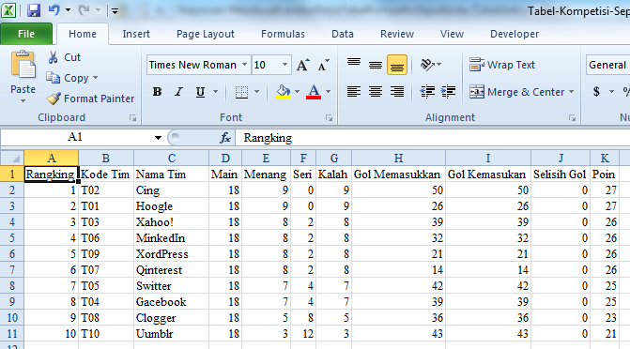Viewport: 630px width, 349px height.
Task: Select cell with team name Gacebook
Action: (x=172, y=301)
